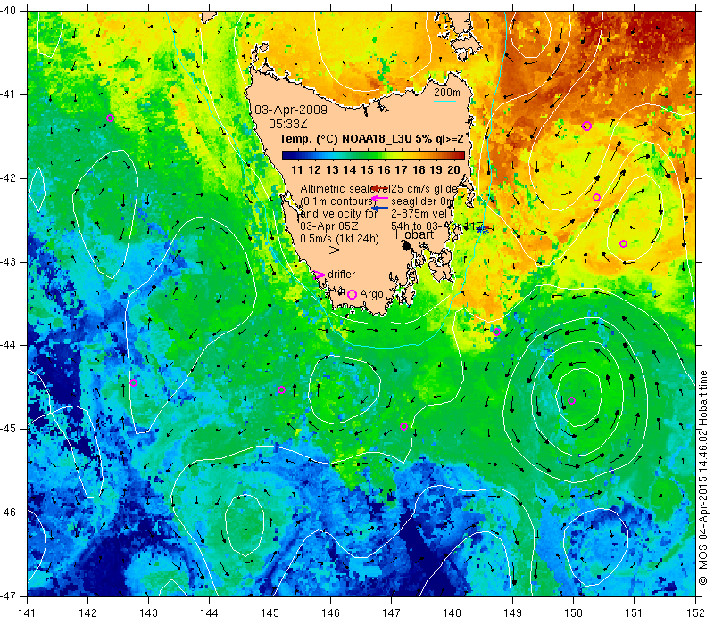Click the magenta Argo circle in the legend
The height and width of the screenshot is (624, 714).
352,294
